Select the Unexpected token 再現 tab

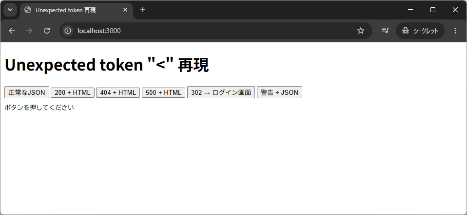pyautogui.click(x=76, y=11)
